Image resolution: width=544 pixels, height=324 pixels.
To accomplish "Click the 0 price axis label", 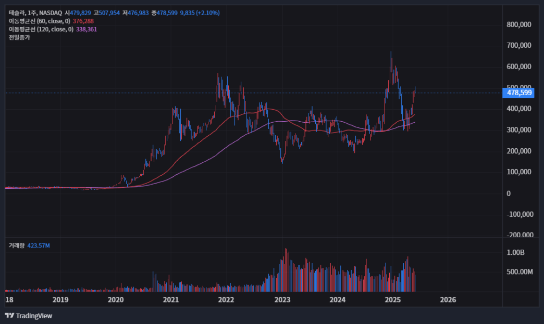I will pyautogui.click(x=509, y=193).
